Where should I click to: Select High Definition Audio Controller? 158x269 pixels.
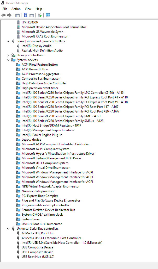point(44,83)
